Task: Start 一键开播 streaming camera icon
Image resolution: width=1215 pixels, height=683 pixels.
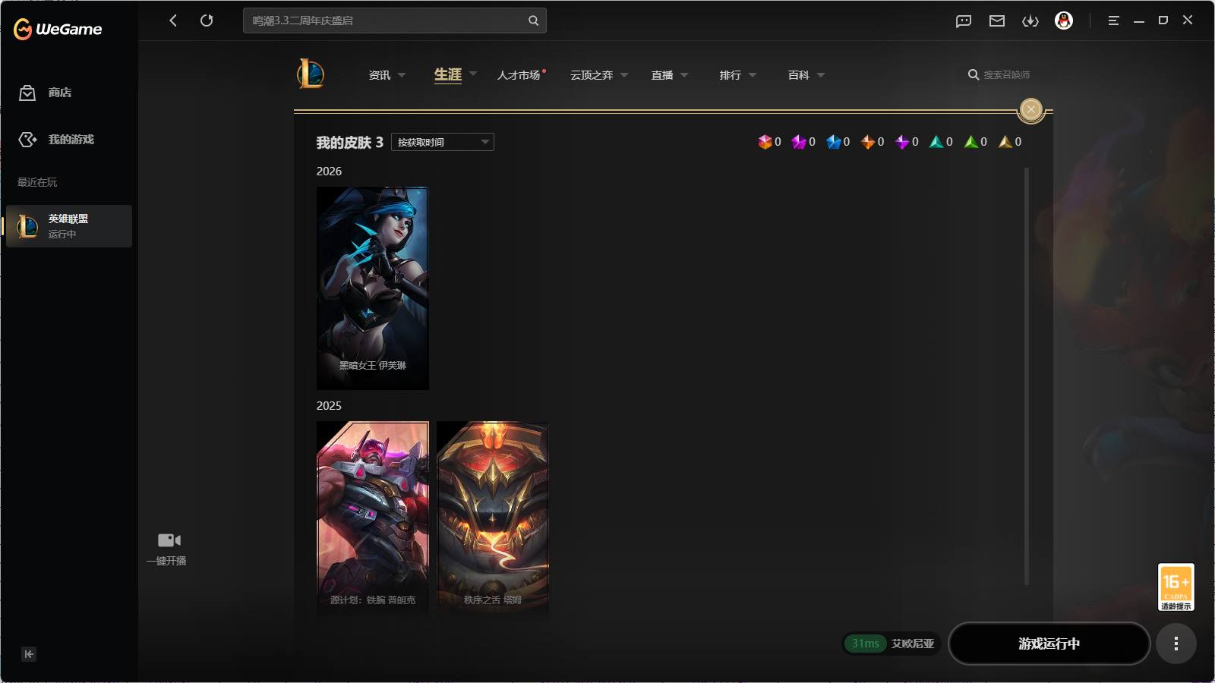Action: coord(169,540)
